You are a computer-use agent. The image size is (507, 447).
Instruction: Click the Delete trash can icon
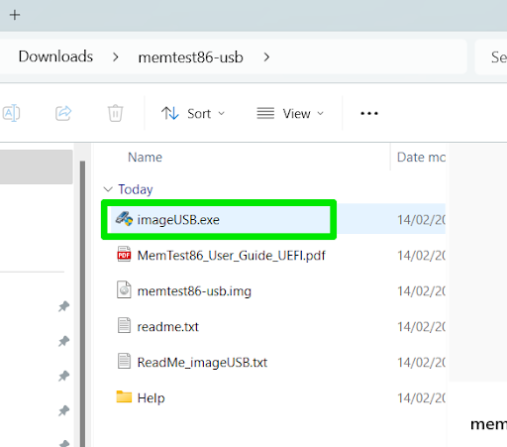pos(115,113)
